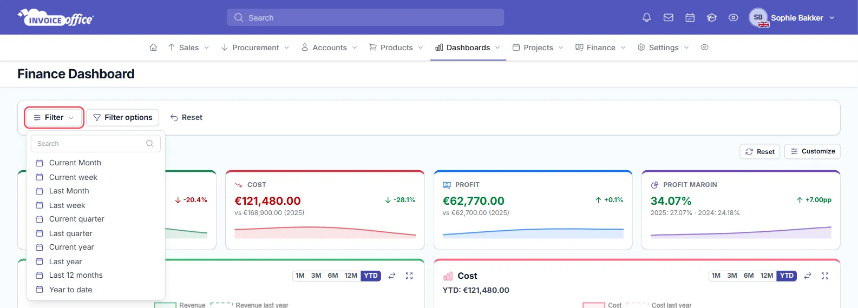Image resolution: width=858 pixels, height=308 pixels.
Task: Select 3M range on Revenue chart
Action: [x=316, y=276]
